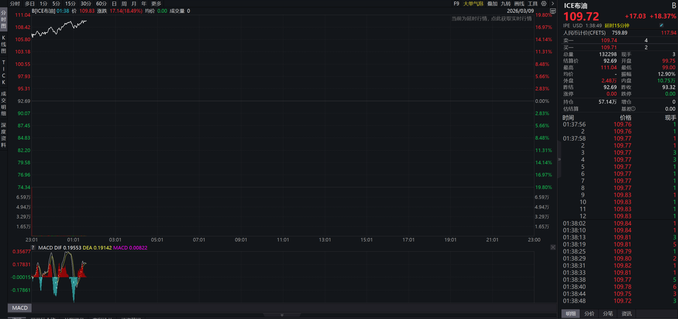
Task: Toggle the 九转 indicator
Action: 506,3
